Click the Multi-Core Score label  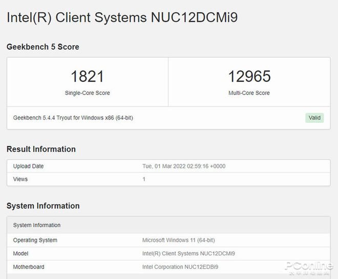click(249, 93)
